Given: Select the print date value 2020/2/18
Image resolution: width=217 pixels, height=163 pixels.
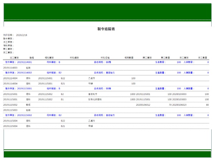Looking at the screenshot, I should [x=21, y=35].
